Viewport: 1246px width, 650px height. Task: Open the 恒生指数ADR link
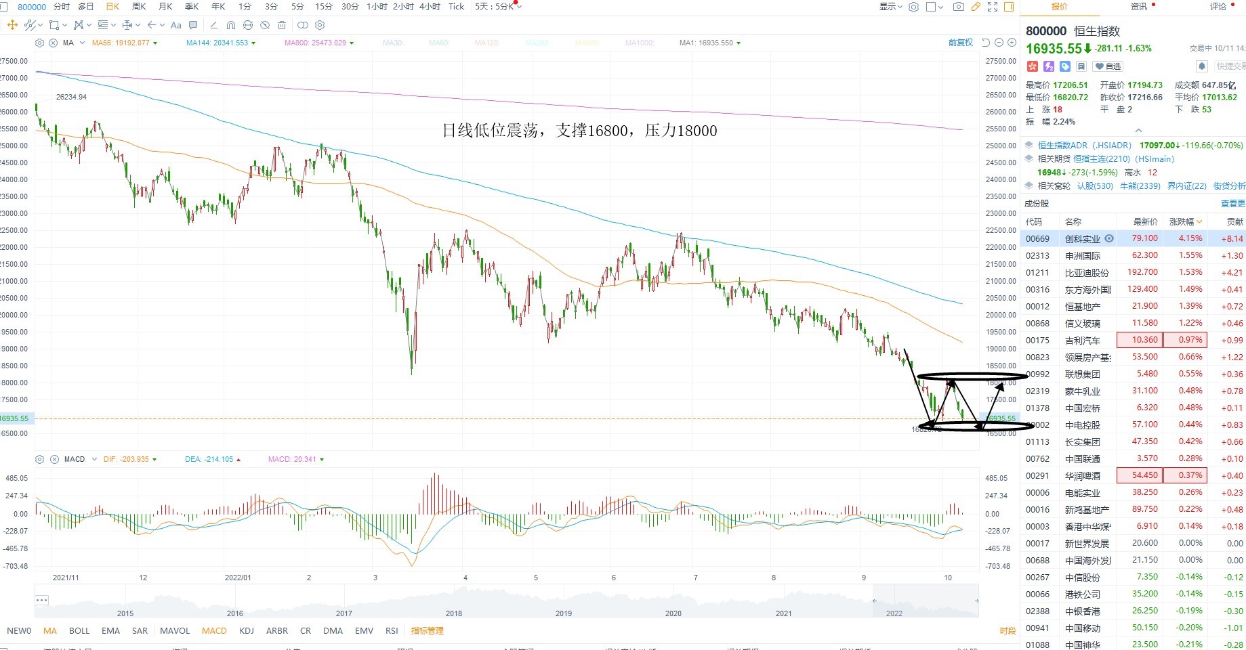click(1085, 145)
